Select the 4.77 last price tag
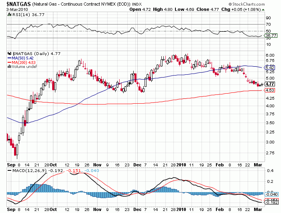281x213 pixels. (270, 84)
